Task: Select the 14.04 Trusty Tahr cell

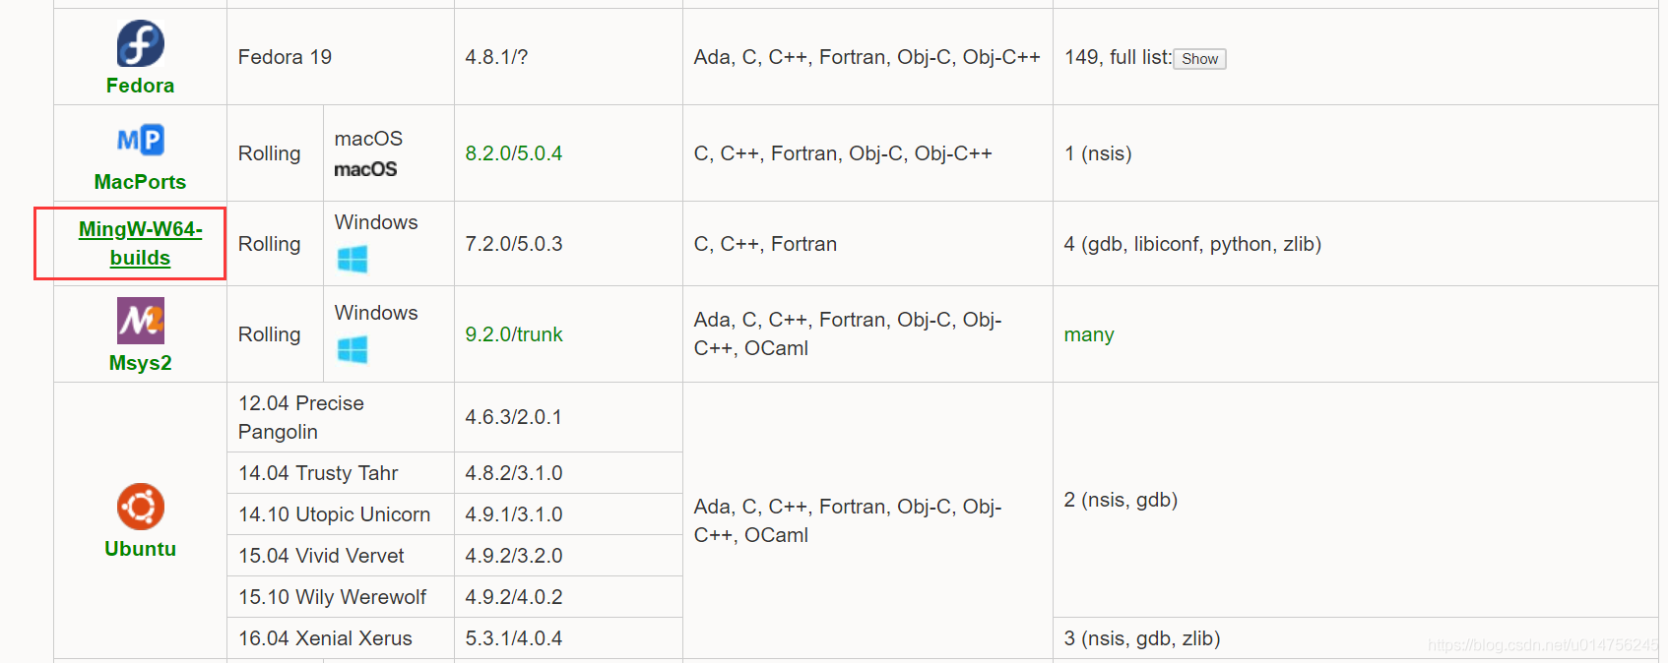Action: [341, 473]
